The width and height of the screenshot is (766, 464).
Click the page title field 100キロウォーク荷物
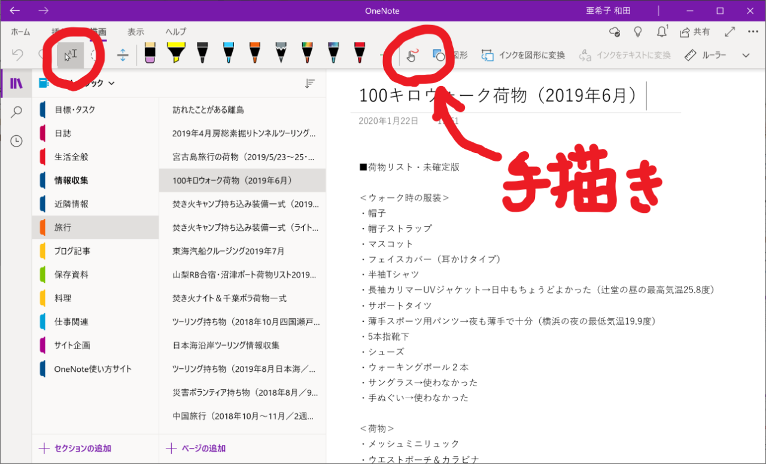coord(501,96)
